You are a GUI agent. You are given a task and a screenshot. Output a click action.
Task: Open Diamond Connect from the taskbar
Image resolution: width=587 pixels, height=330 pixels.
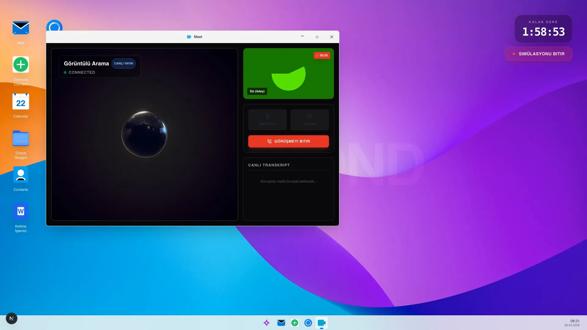coord(295,323)
